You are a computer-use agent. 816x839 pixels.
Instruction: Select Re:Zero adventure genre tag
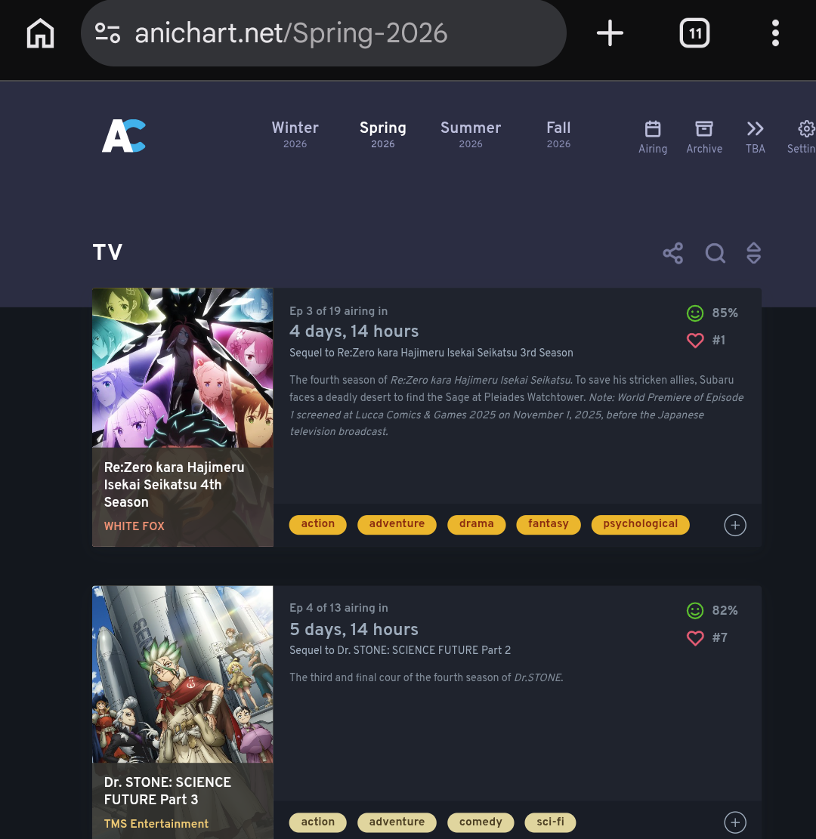397,524
